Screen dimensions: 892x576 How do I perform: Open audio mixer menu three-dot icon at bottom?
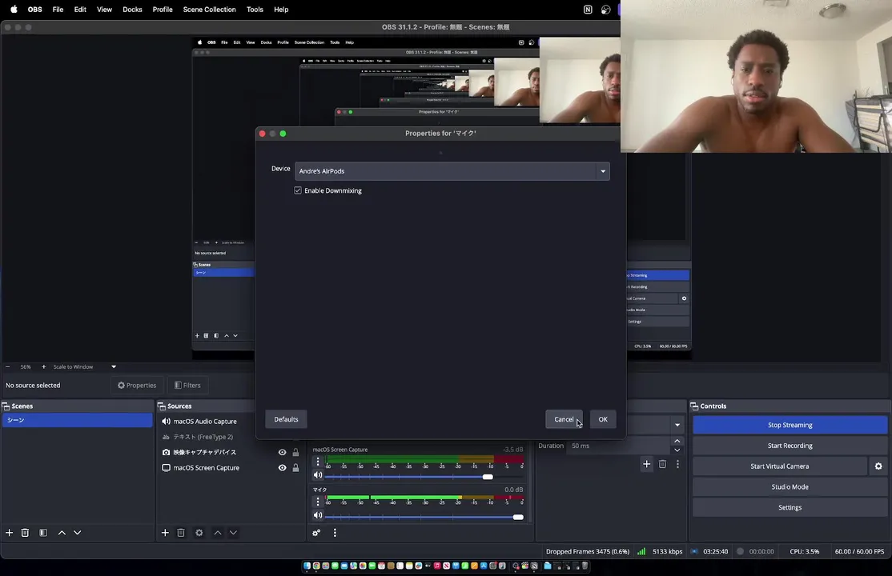point(335,533)
